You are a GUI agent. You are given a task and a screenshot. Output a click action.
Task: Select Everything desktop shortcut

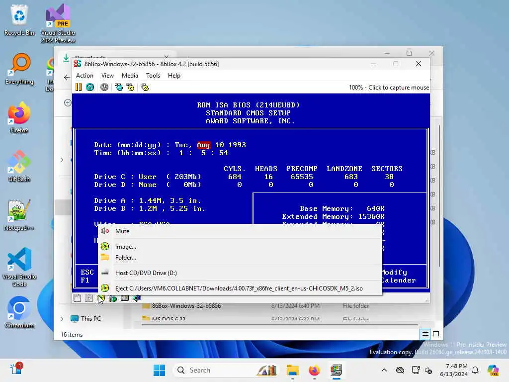[19, 69]
